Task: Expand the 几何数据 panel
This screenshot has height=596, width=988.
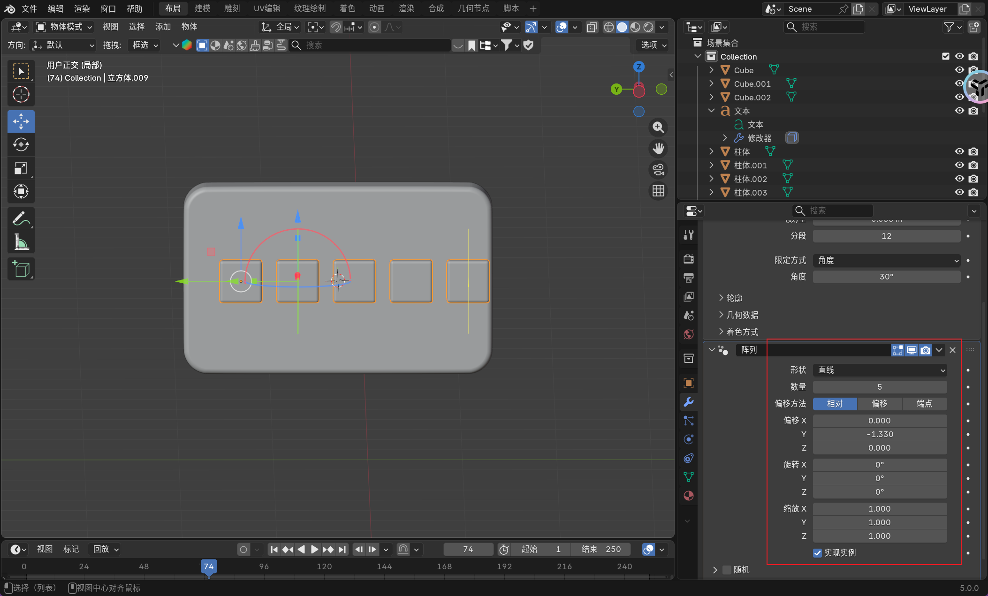Action: pos(742,315)
